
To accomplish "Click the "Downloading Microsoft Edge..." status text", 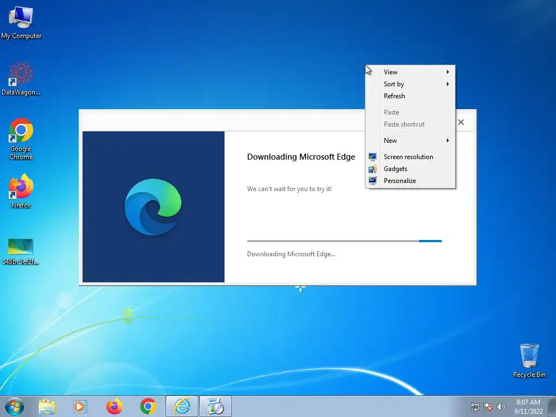I will coord(291,254).
